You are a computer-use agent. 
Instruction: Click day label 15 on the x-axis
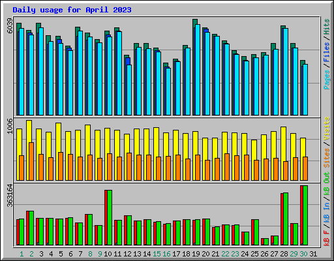pyautogui.click(x=157, y=254)
